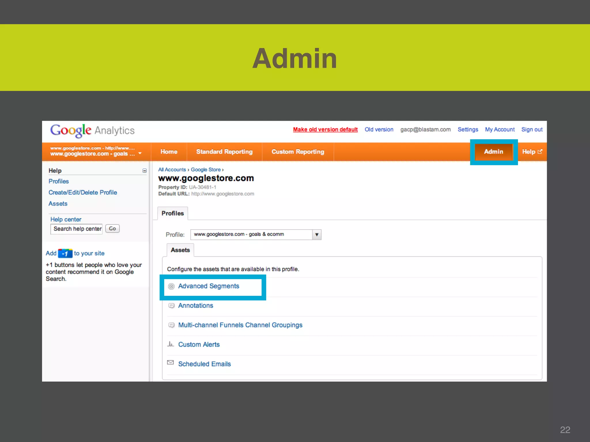This screenshot has width=590, height=442.
Task: Open Scheduled Emails asset link
Action: pos(205,364)
